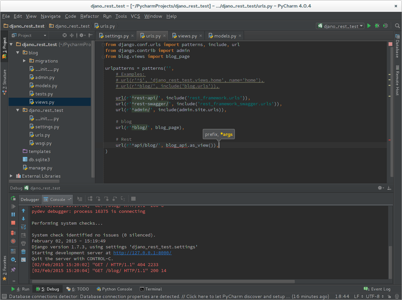Switch to settings.py editor tab

116,36
